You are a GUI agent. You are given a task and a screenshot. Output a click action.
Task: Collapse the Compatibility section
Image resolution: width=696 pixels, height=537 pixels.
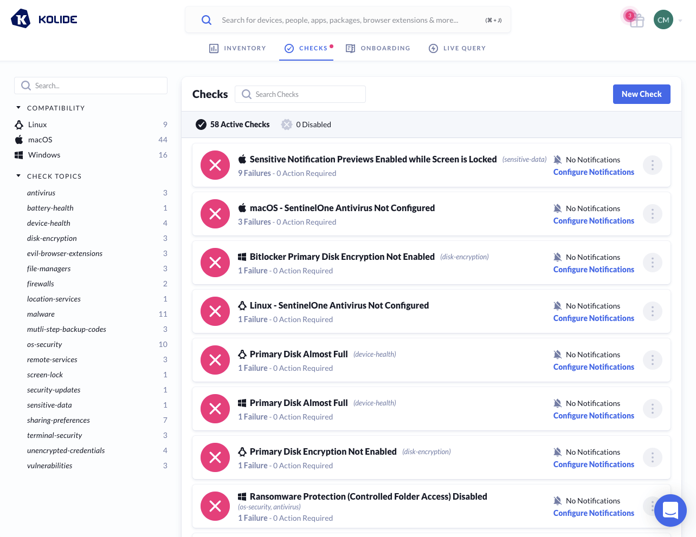pos(18,108)
